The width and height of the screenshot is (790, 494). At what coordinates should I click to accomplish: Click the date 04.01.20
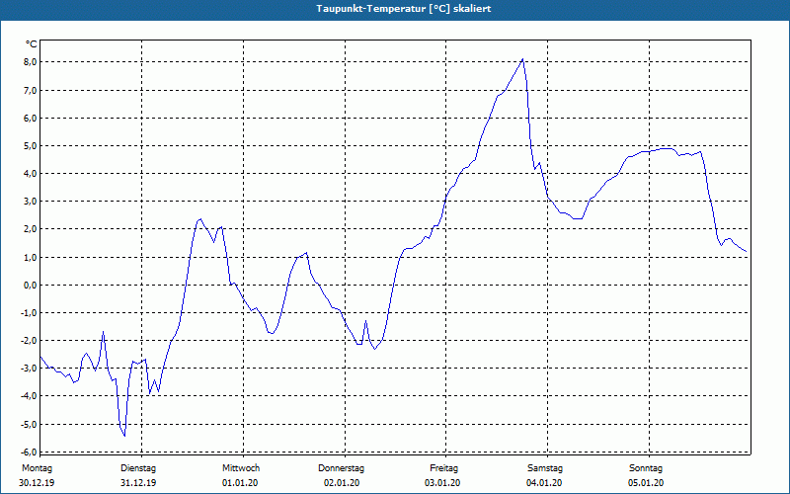click(x=544, y=483)
